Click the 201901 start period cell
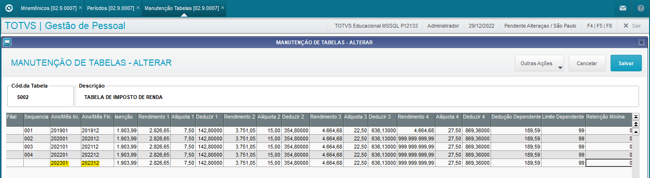The image size is (650, 178). point(65,130)
